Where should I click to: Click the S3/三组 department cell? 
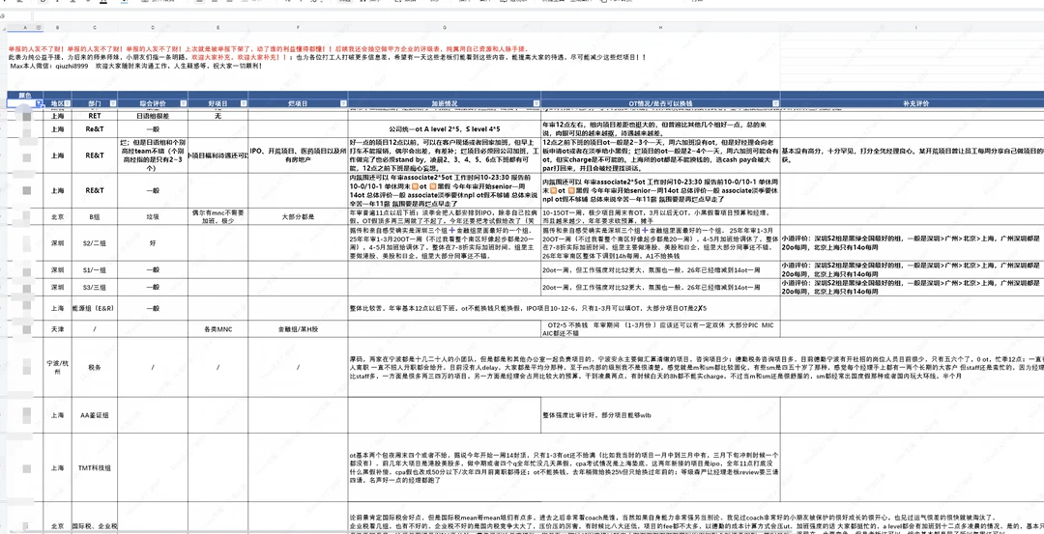point(95,288)
